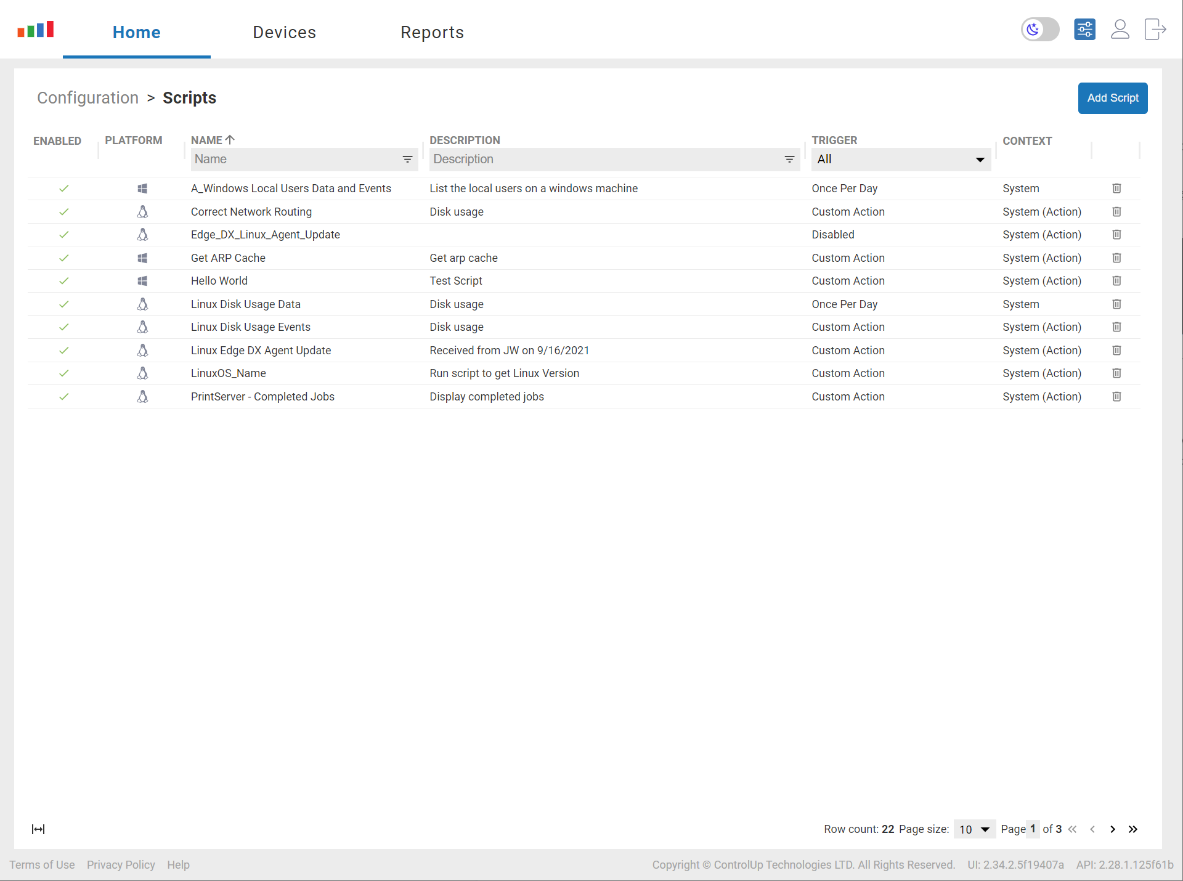Click the Windows platform icon for A_Windows Local Users
The image size is (1183, 881).
142,188
